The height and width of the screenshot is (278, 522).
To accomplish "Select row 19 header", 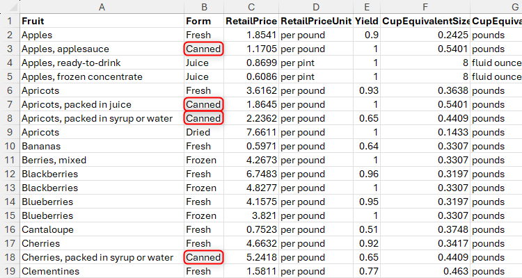I will (x=9, y=271).
